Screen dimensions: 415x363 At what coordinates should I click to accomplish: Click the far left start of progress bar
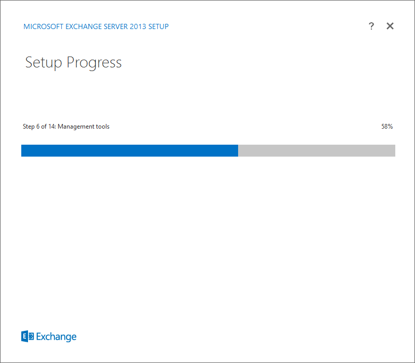pos(23,150)
